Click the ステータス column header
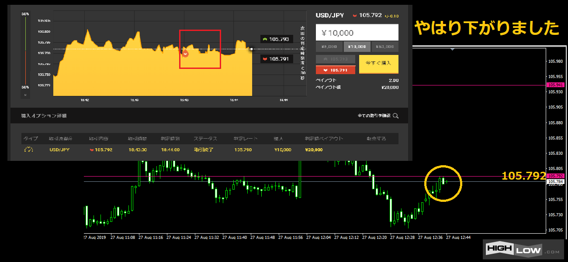Screen dimensions: 568x262 point(206,139)
